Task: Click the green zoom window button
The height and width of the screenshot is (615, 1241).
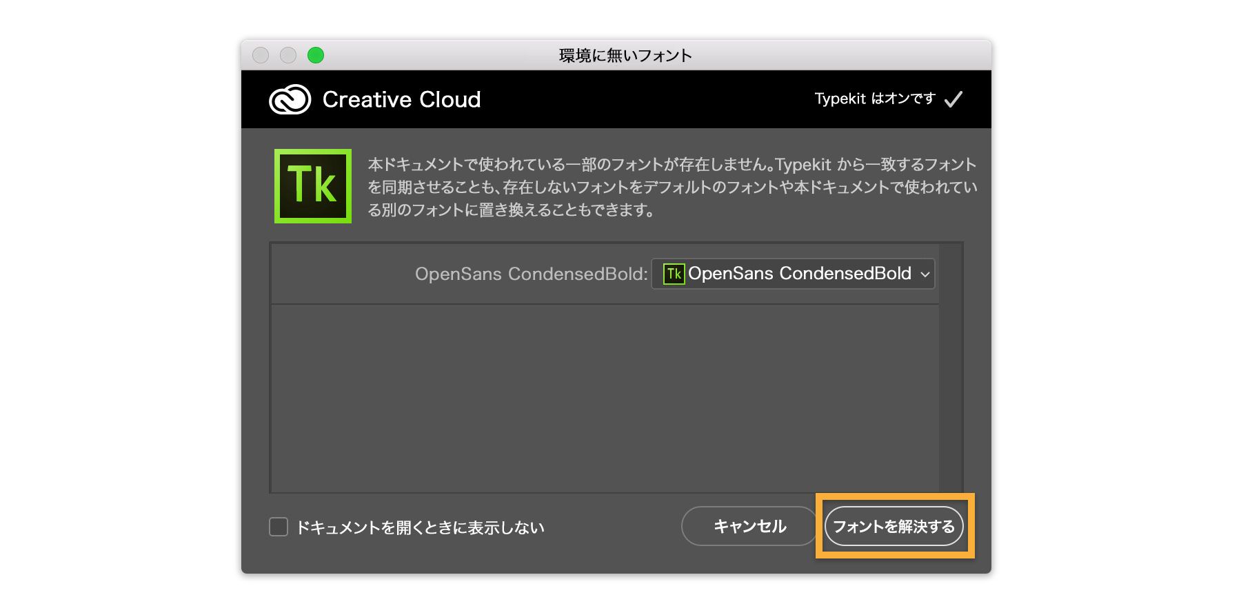Action: tap(316, 55)
